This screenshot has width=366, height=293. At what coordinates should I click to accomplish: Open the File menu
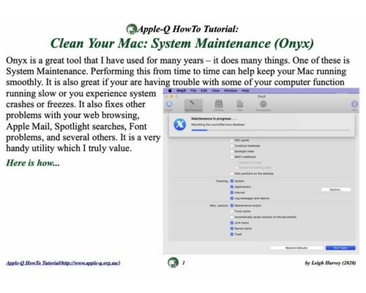pyautogui.click(x=193, y=91)
